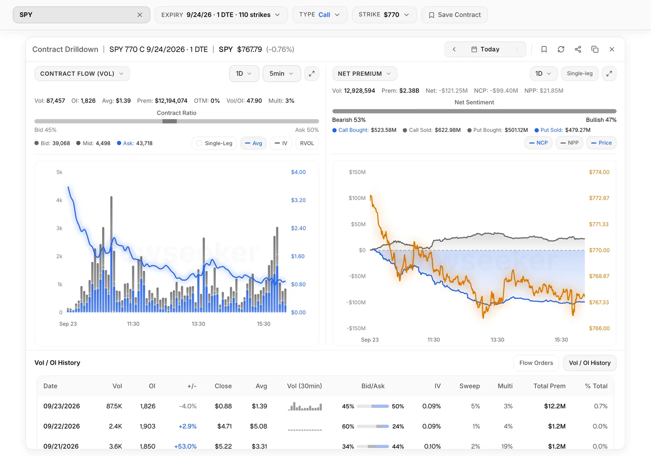The width and height of the screenshot is (651, 456).
Task: Toggle the Single-Leg checkbox
Action: pyautogui.click(x=199, y=143)
